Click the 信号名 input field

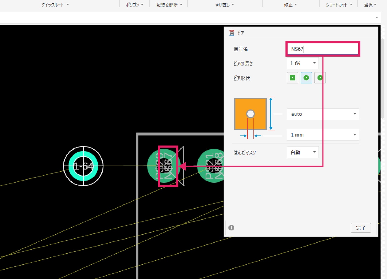pos(322,49)
